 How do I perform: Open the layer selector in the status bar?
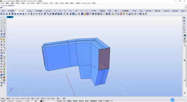click(x=43, y=101)
